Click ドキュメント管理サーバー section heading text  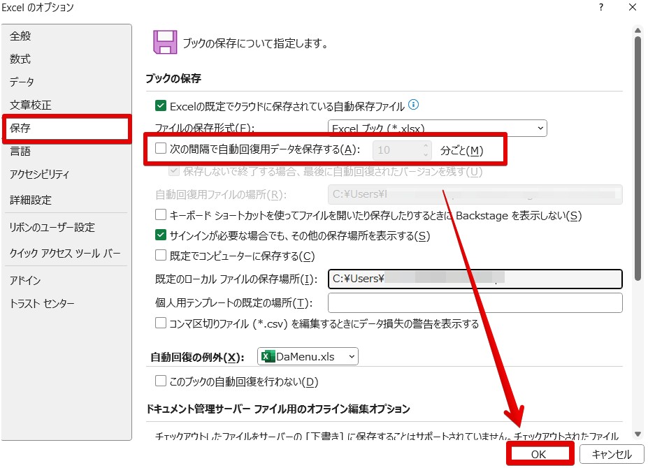coord(278,409)
